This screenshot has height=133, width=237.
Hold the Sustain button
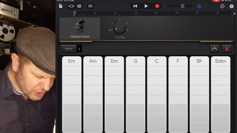click(69, 49)
